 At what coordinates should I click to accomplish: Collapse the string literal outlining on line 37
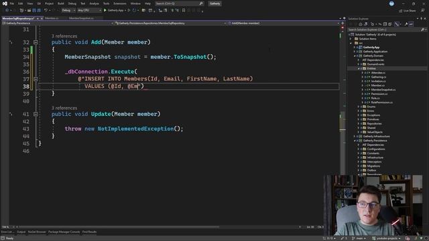click(36, 79)
